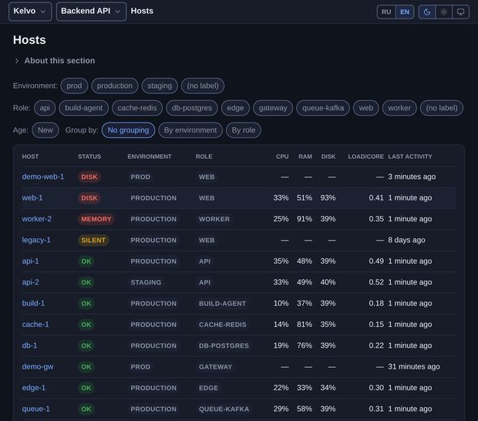The height and width of the screenshot is (421, 478).
Task: Click the 31 minutes ago activity cell
Action: pyautogui.click(x=414, y=367)
